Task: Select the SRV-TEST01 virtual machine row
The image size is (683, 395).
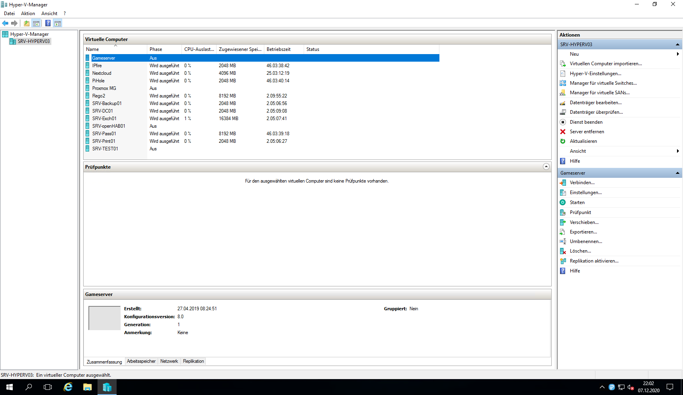Action: (x=262, y=149)
